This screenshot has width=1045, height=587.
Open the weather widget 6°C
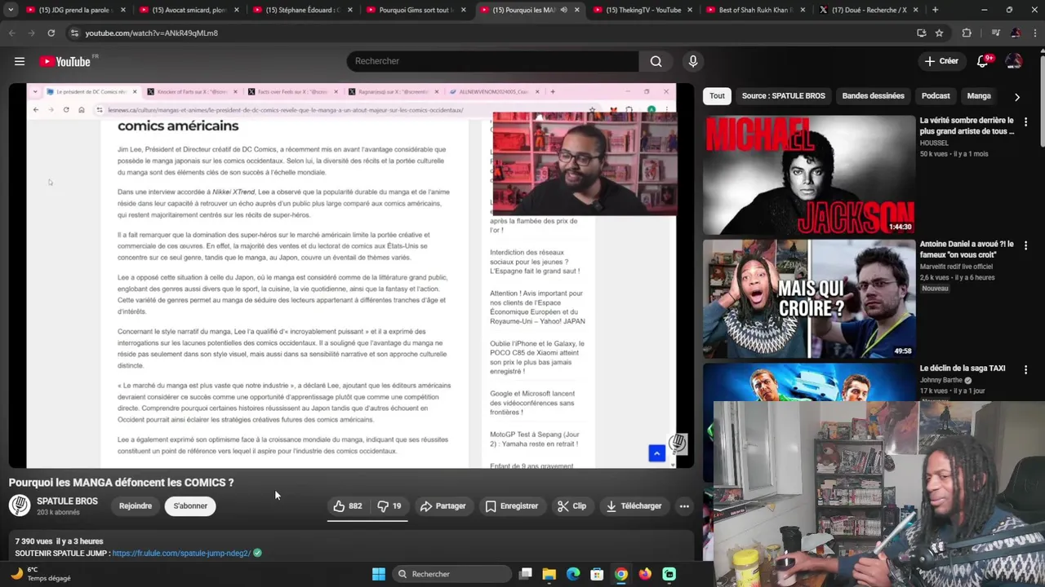click(41, 574)
